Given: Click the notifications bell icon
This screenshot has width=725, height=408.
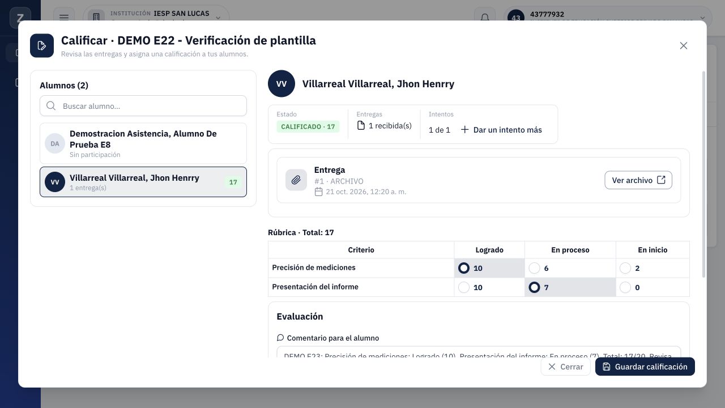Looking at the screenshot, I should [485, 18].
